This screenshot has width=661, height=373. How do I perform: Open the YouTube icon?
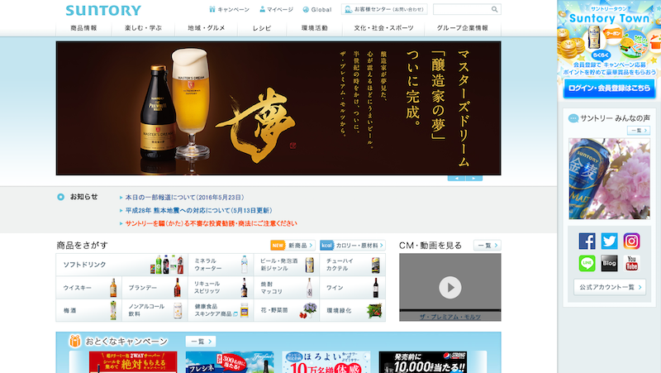point(631,263)
